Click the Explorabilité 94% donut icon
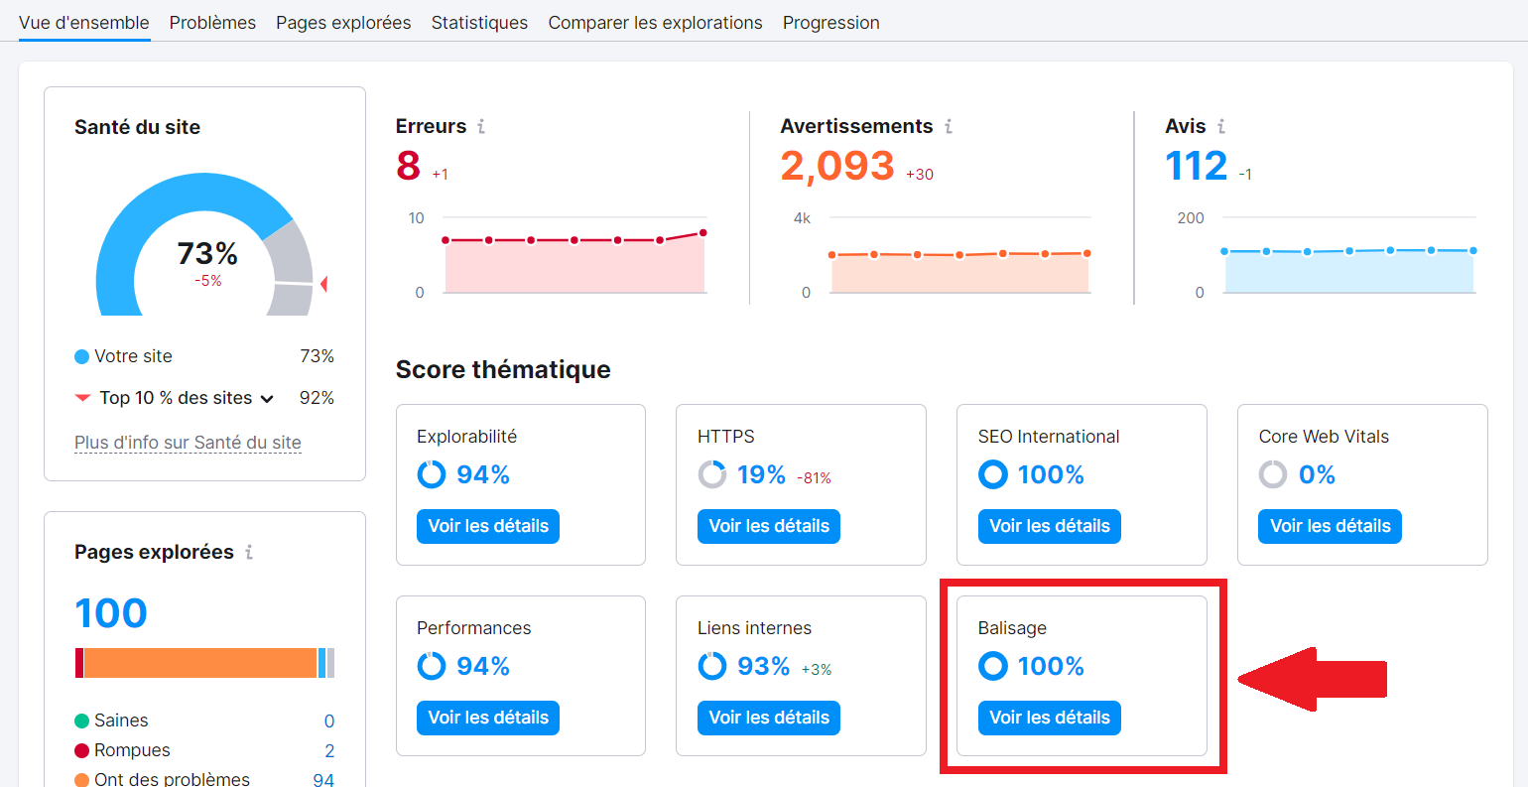The height and width of the screenshot is (787, 1528). click(x=432, y=474)
